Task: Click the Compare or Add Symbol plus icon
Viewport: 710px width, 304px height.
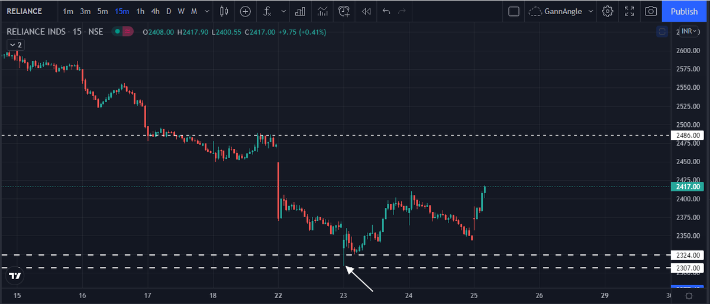Action: pyautogui.click(x=245, y=11)
